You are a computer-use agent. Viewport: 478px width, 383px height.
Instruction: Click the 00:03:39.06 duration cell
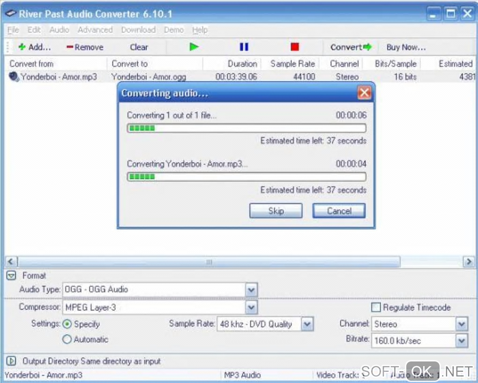(236, 76)
